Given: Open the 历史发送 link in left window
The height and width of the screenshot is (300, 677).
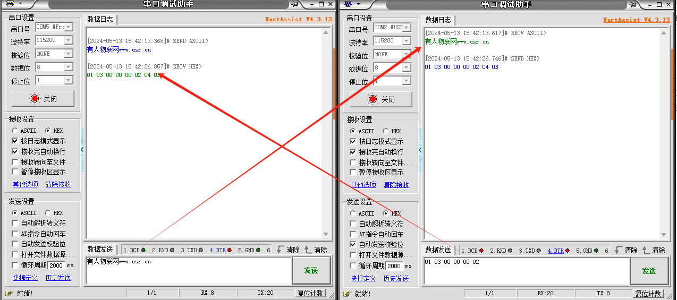Looking at the screenshot, I should 57,278.
